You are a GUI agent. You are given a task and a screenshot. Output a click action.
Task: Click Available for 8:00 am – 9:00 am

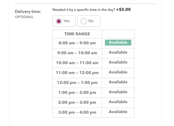point(118,43)
